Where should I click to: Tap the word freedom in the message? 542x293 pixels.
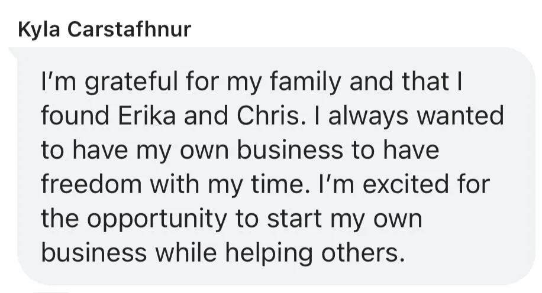pos(92,184)
